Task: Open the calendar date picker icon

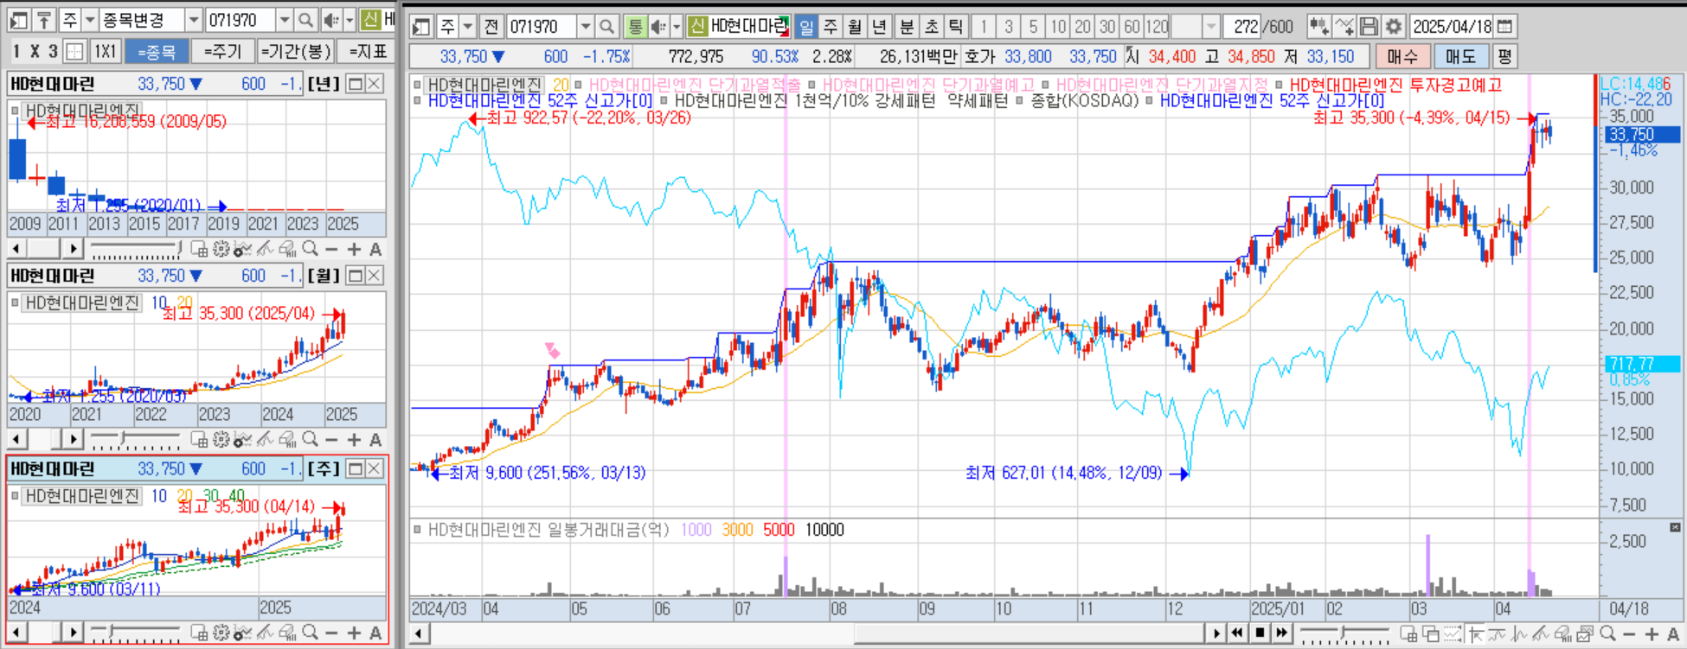Action: point(1505,27)
